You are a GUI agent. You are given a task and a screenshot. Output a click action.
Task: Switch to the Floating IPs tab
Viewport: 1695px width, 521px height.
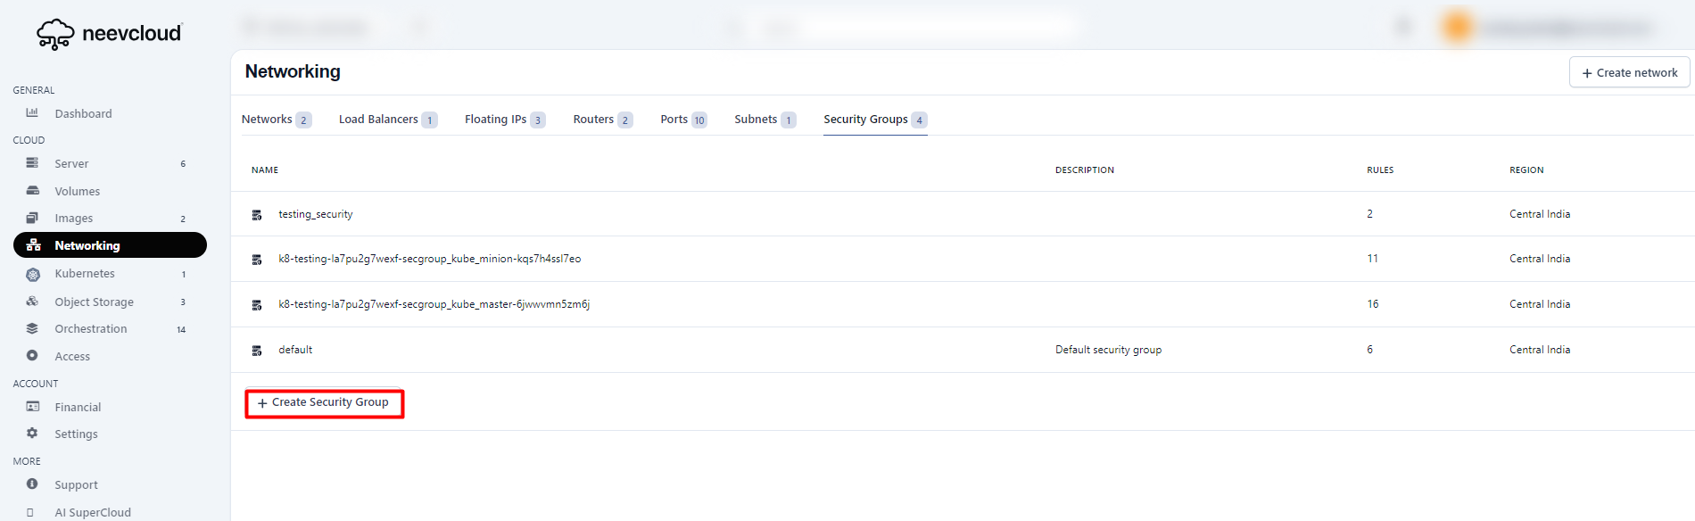(496, 120)
